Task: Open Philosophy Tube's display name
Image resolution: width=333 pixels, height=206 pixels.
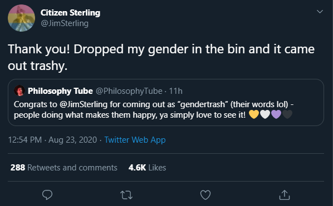Action: click(60, 91)
